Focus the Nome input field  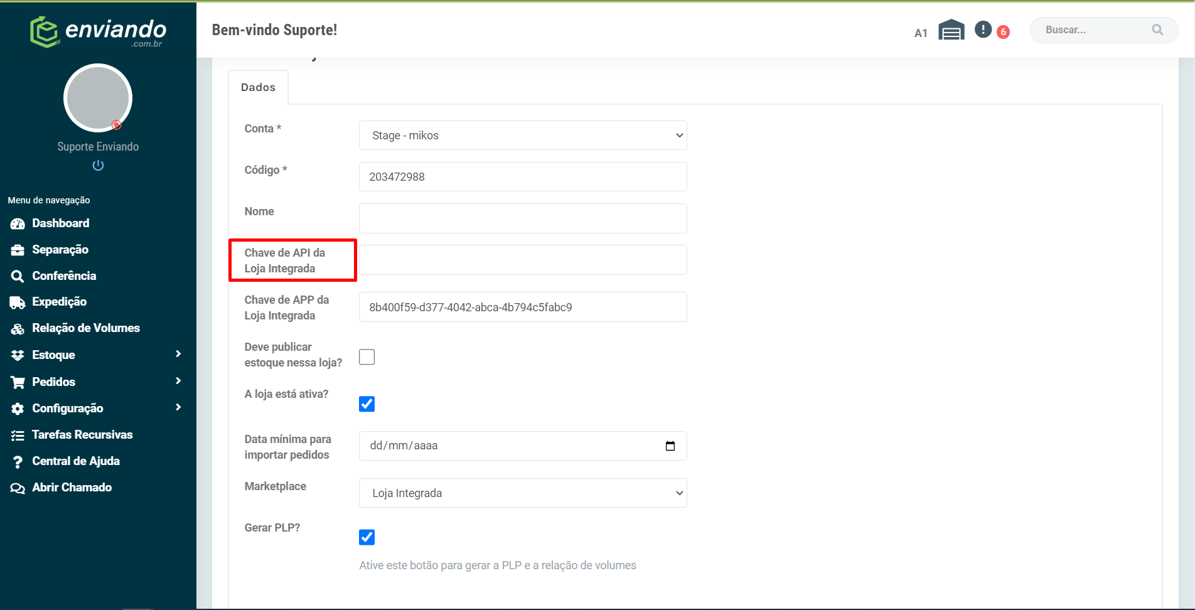[x=523, y=218]
